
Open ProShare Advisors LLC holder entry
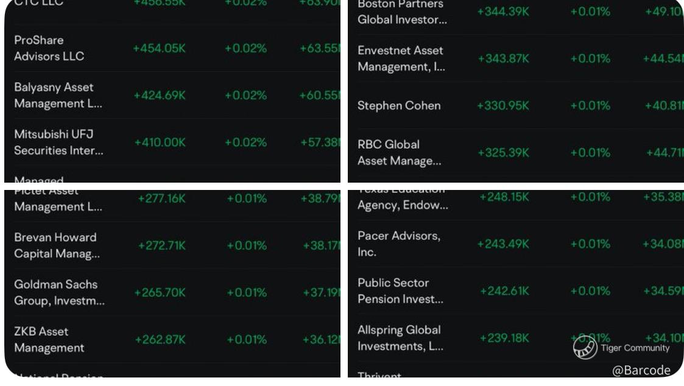[49, 48]
